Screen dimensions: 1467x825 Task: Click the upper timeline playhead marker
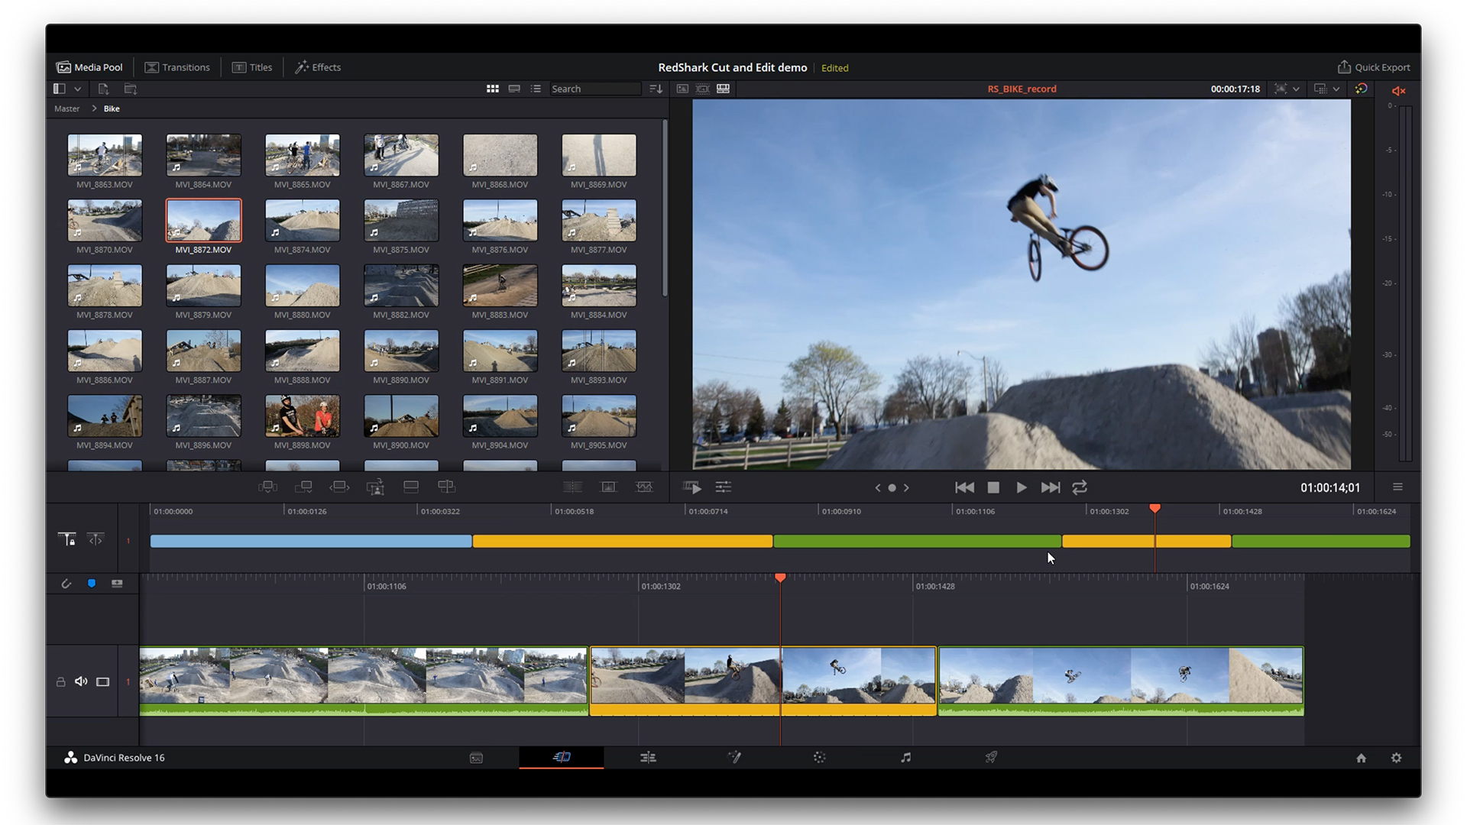(x=1154, y=508)
